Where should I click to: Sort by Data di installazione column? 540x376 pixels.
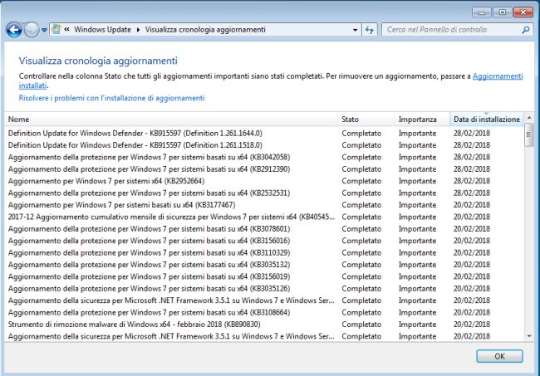pos(486,120)
